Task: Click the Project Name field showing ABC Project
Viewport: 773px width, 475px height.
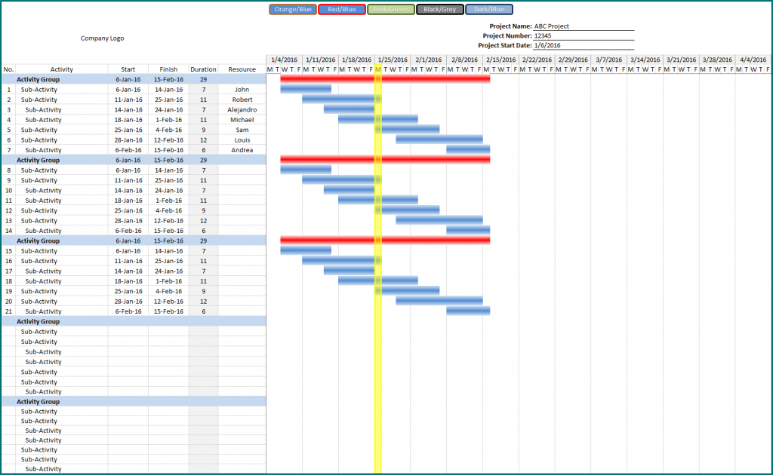Action: (581, 25)
